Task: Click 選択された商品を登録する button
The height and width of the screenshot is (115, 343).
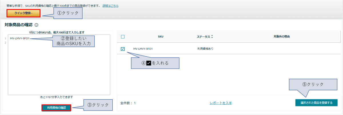Action: [x=316, y=103]
